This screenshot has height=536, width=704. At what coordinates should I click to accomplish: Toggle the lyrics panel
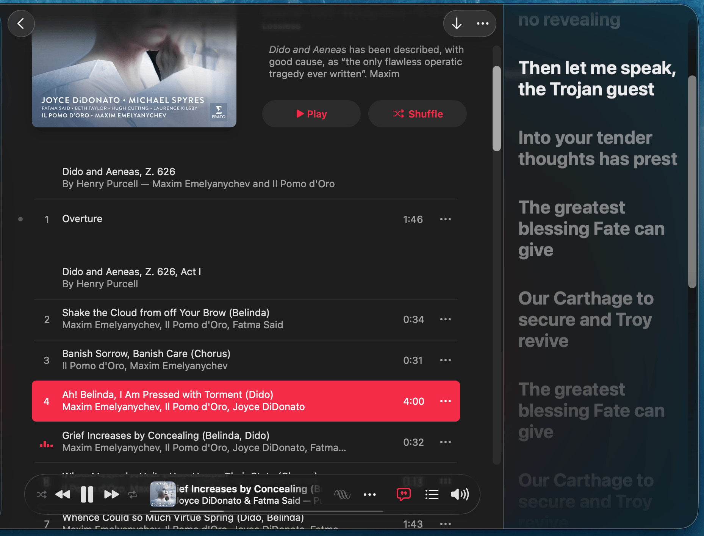(404, 494)
